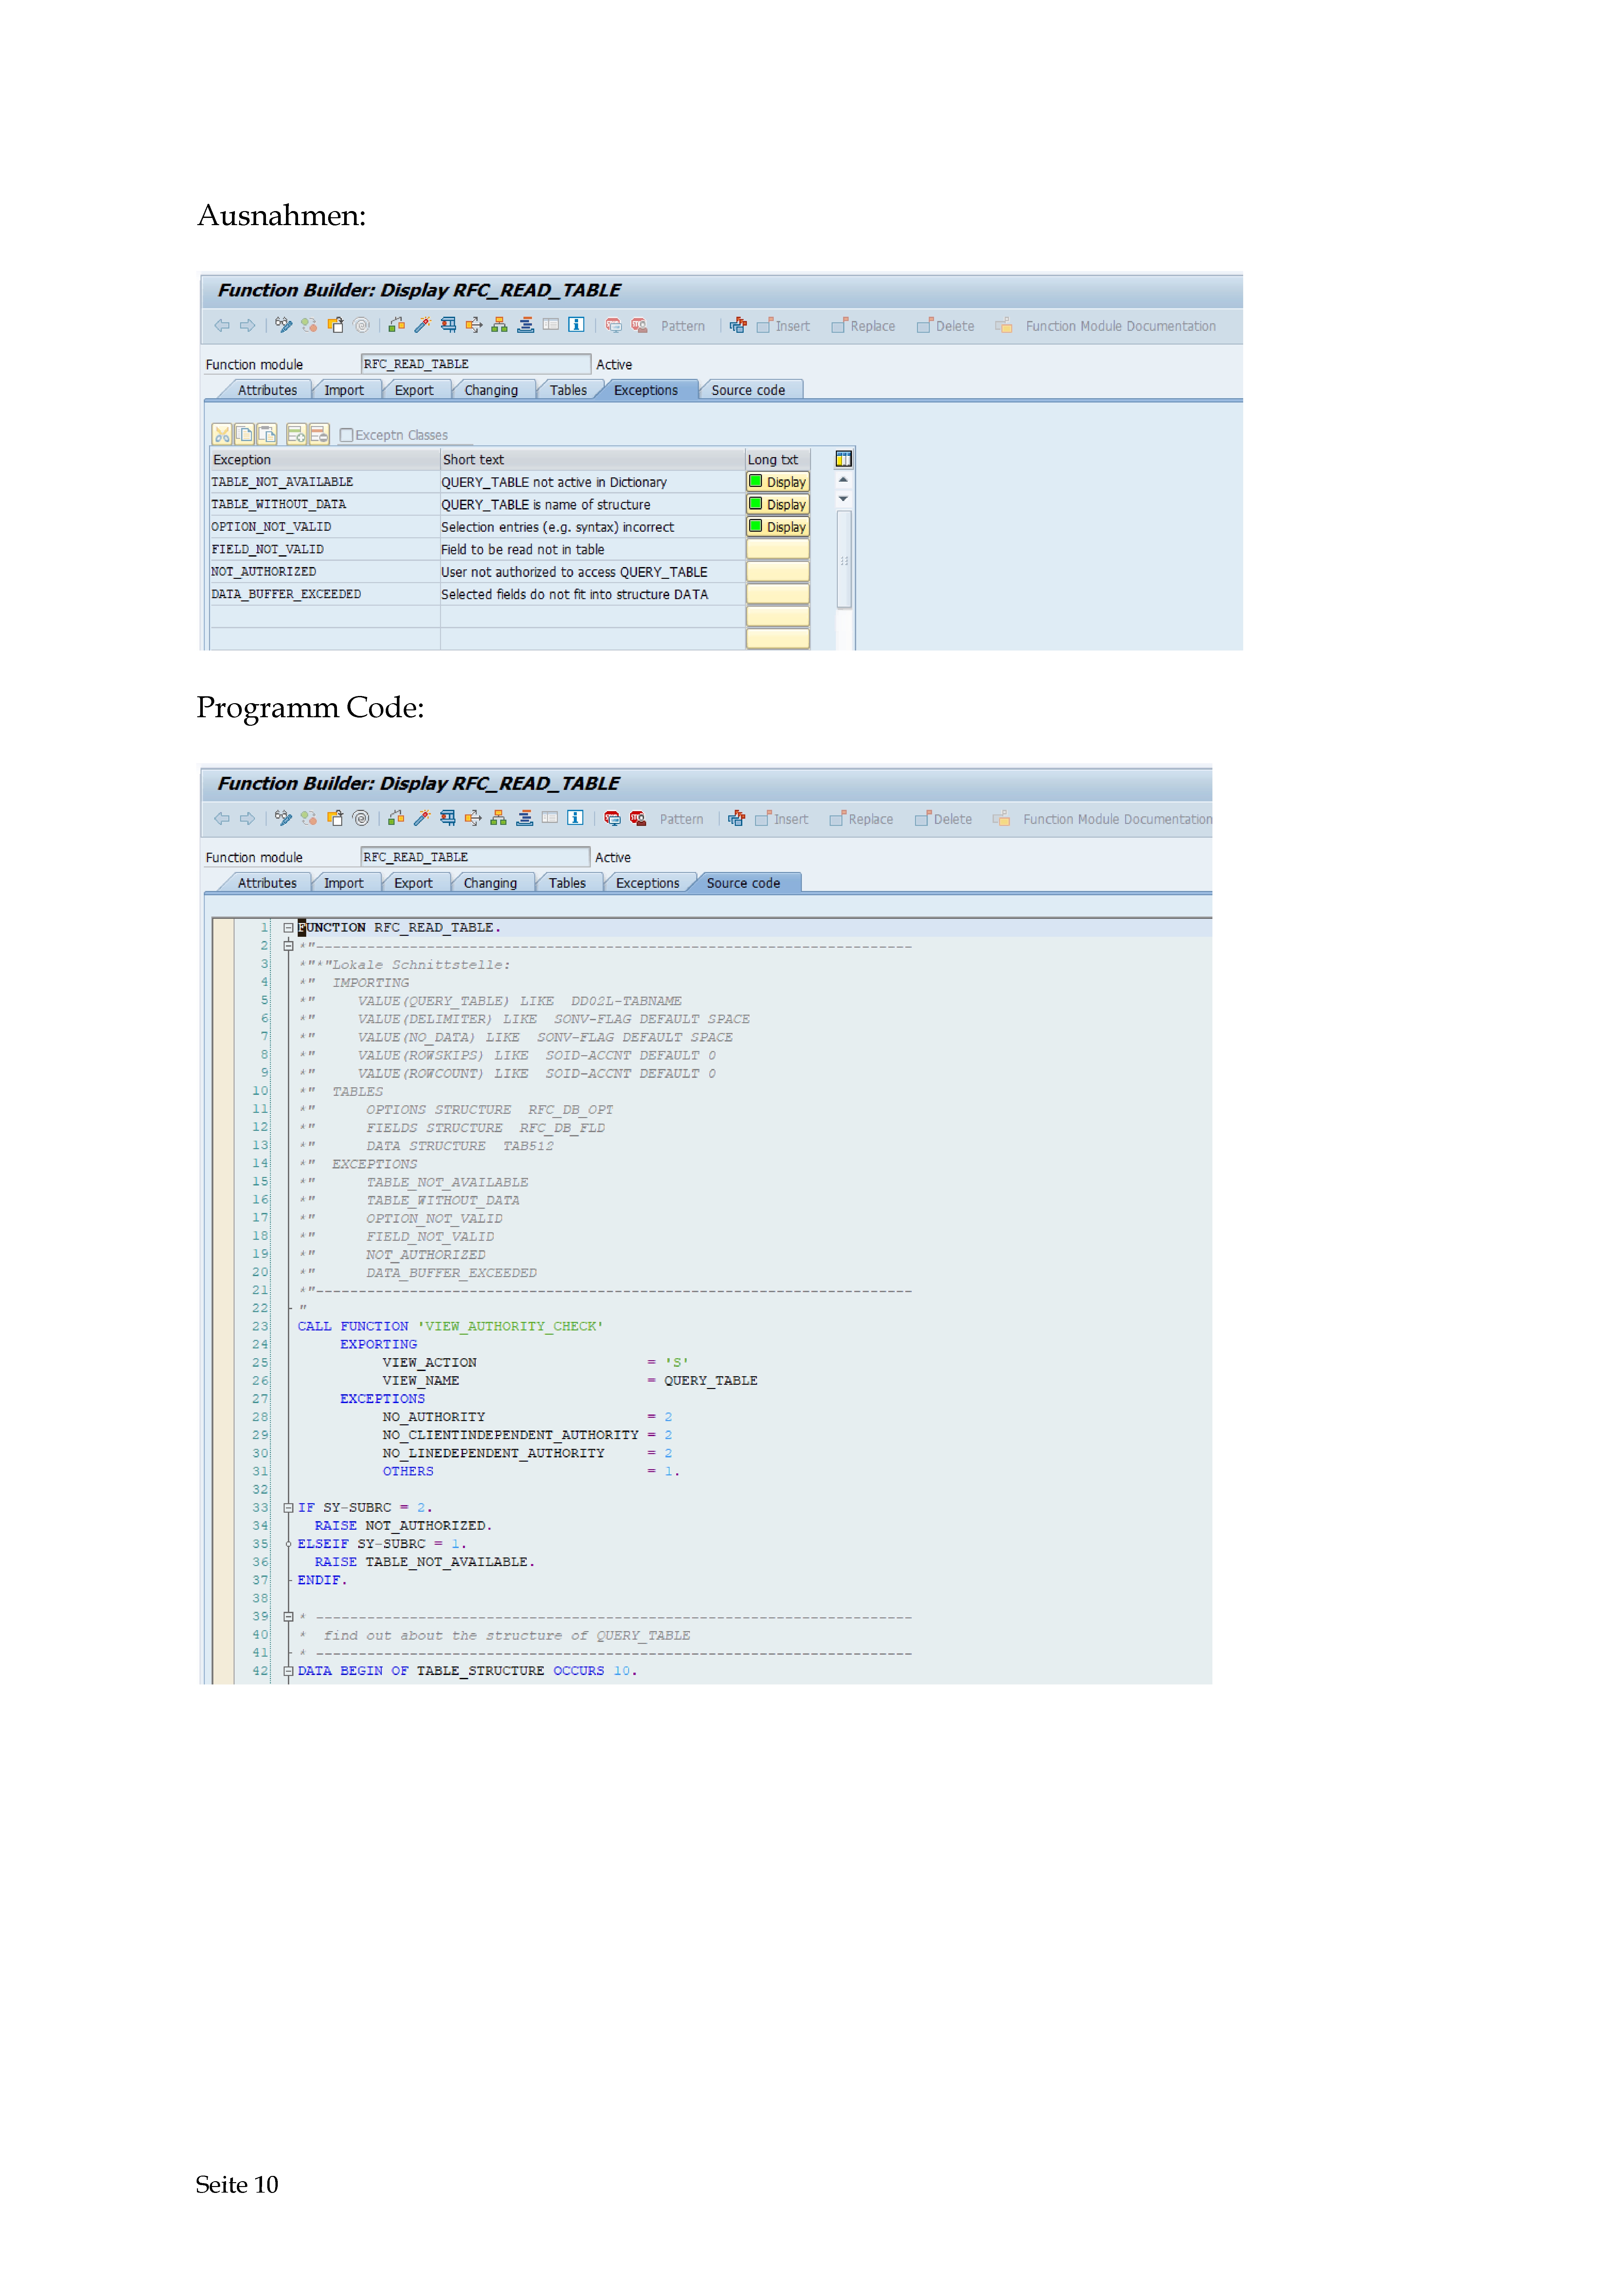Open Changing tab in Source code window
The image size is (1623, 2296).
click(x=490, y=883)
